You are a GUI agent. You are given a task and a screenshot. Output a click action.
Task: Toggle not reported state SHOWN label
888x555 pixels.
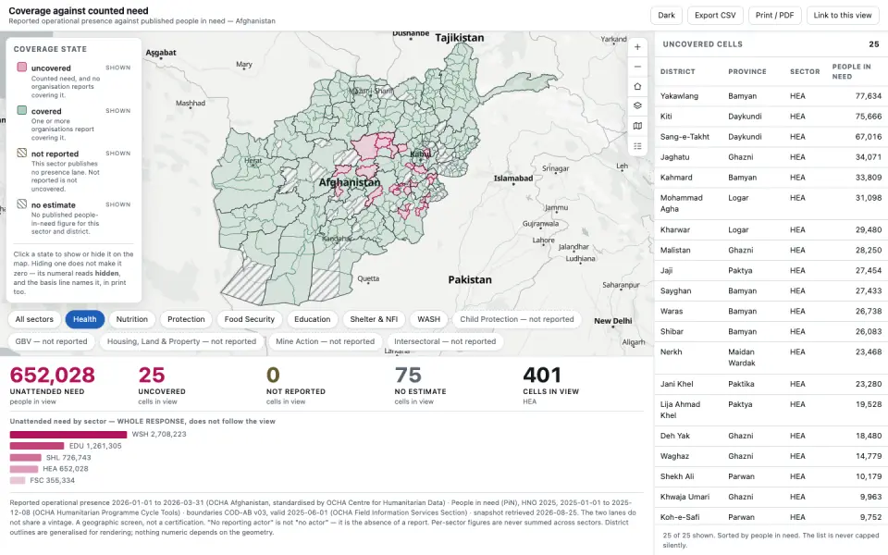(117, 154)
